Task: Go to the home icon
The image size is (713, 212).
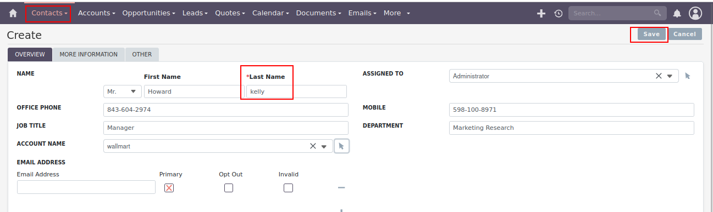Action: [x=13, y=13]
